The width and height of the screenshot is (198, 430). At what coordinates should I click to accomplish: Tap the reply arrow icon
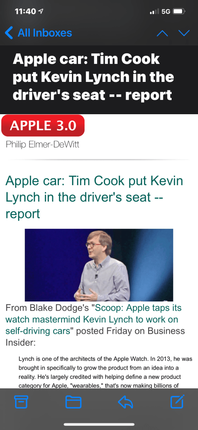tap(125, 402)
